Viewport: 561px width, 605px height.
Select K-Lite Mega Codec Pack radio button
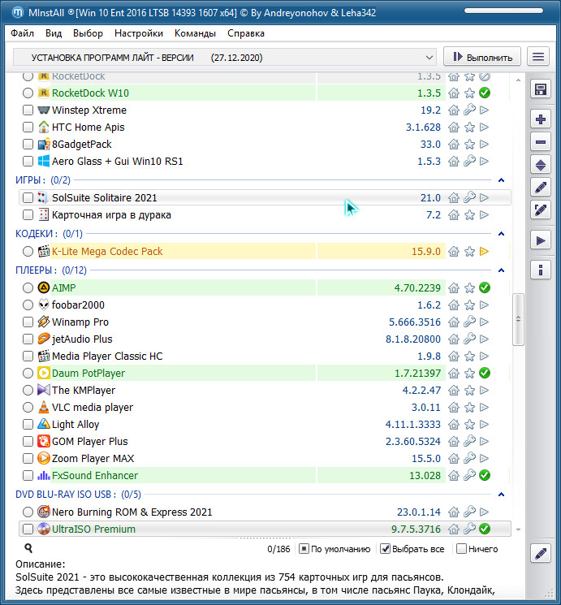28,252
